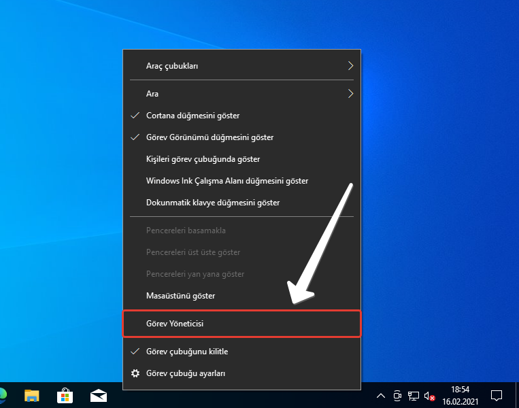Screen dimensions: 519x408
Task: Open the Action Center notification icon
Action: pyautogui.click(x=497, y=395)
